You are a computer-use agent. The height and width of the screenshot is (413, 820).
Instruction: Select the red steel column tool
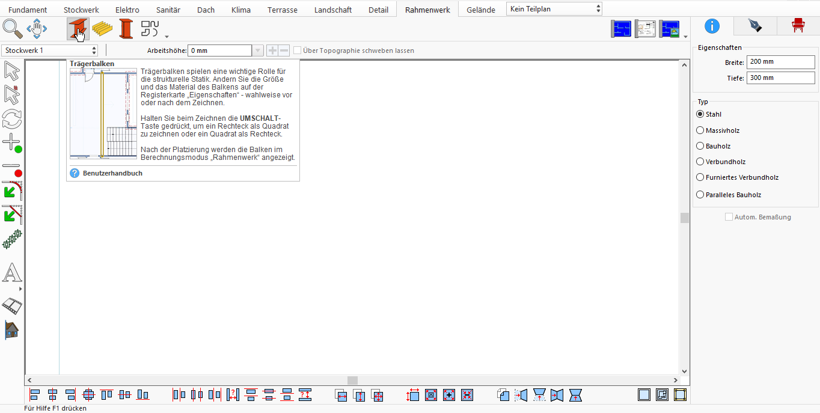coord(126,29)
